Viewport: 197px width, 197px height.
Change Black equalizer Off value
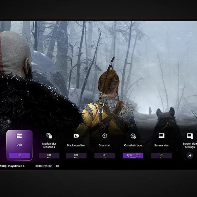coord(76,156)
